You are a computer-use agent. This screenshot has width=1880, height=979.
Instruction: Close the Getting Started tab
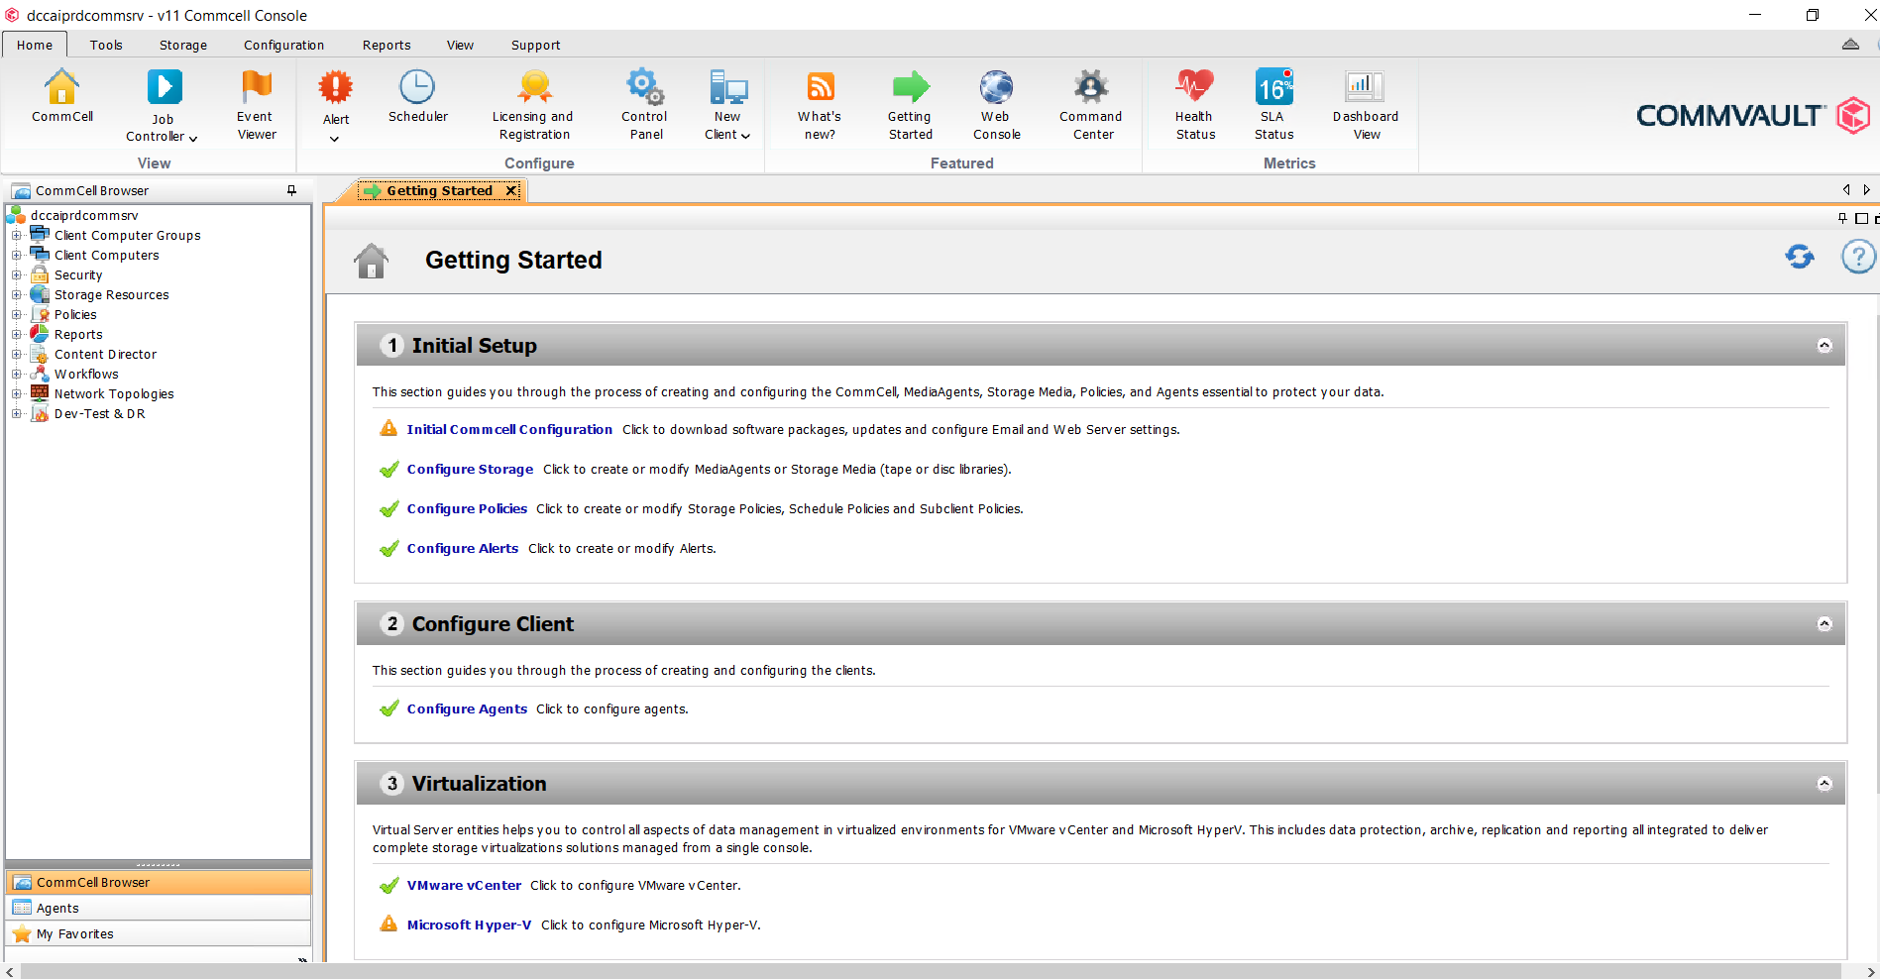(511, 190)
